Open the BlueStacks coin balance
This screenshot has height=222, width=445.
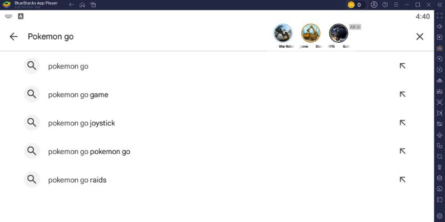[x=355, y=5]
